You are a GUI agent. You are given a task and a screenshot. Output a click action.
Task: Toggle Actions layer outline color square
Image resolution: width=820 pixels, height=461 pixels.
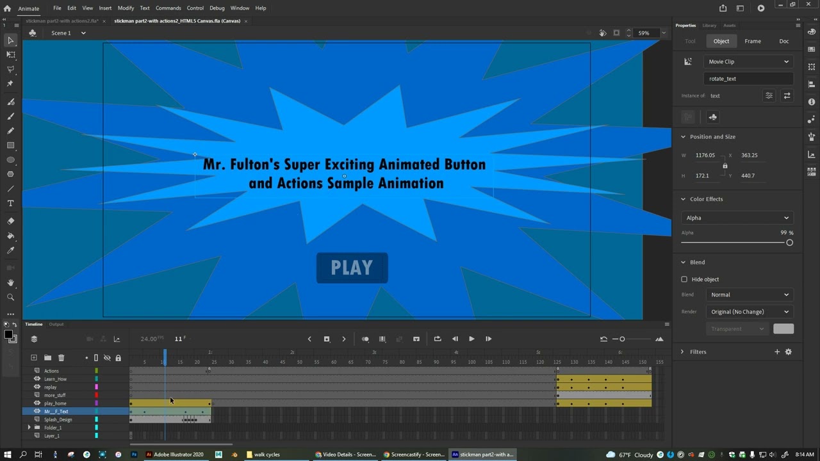(x=97, y=371)
